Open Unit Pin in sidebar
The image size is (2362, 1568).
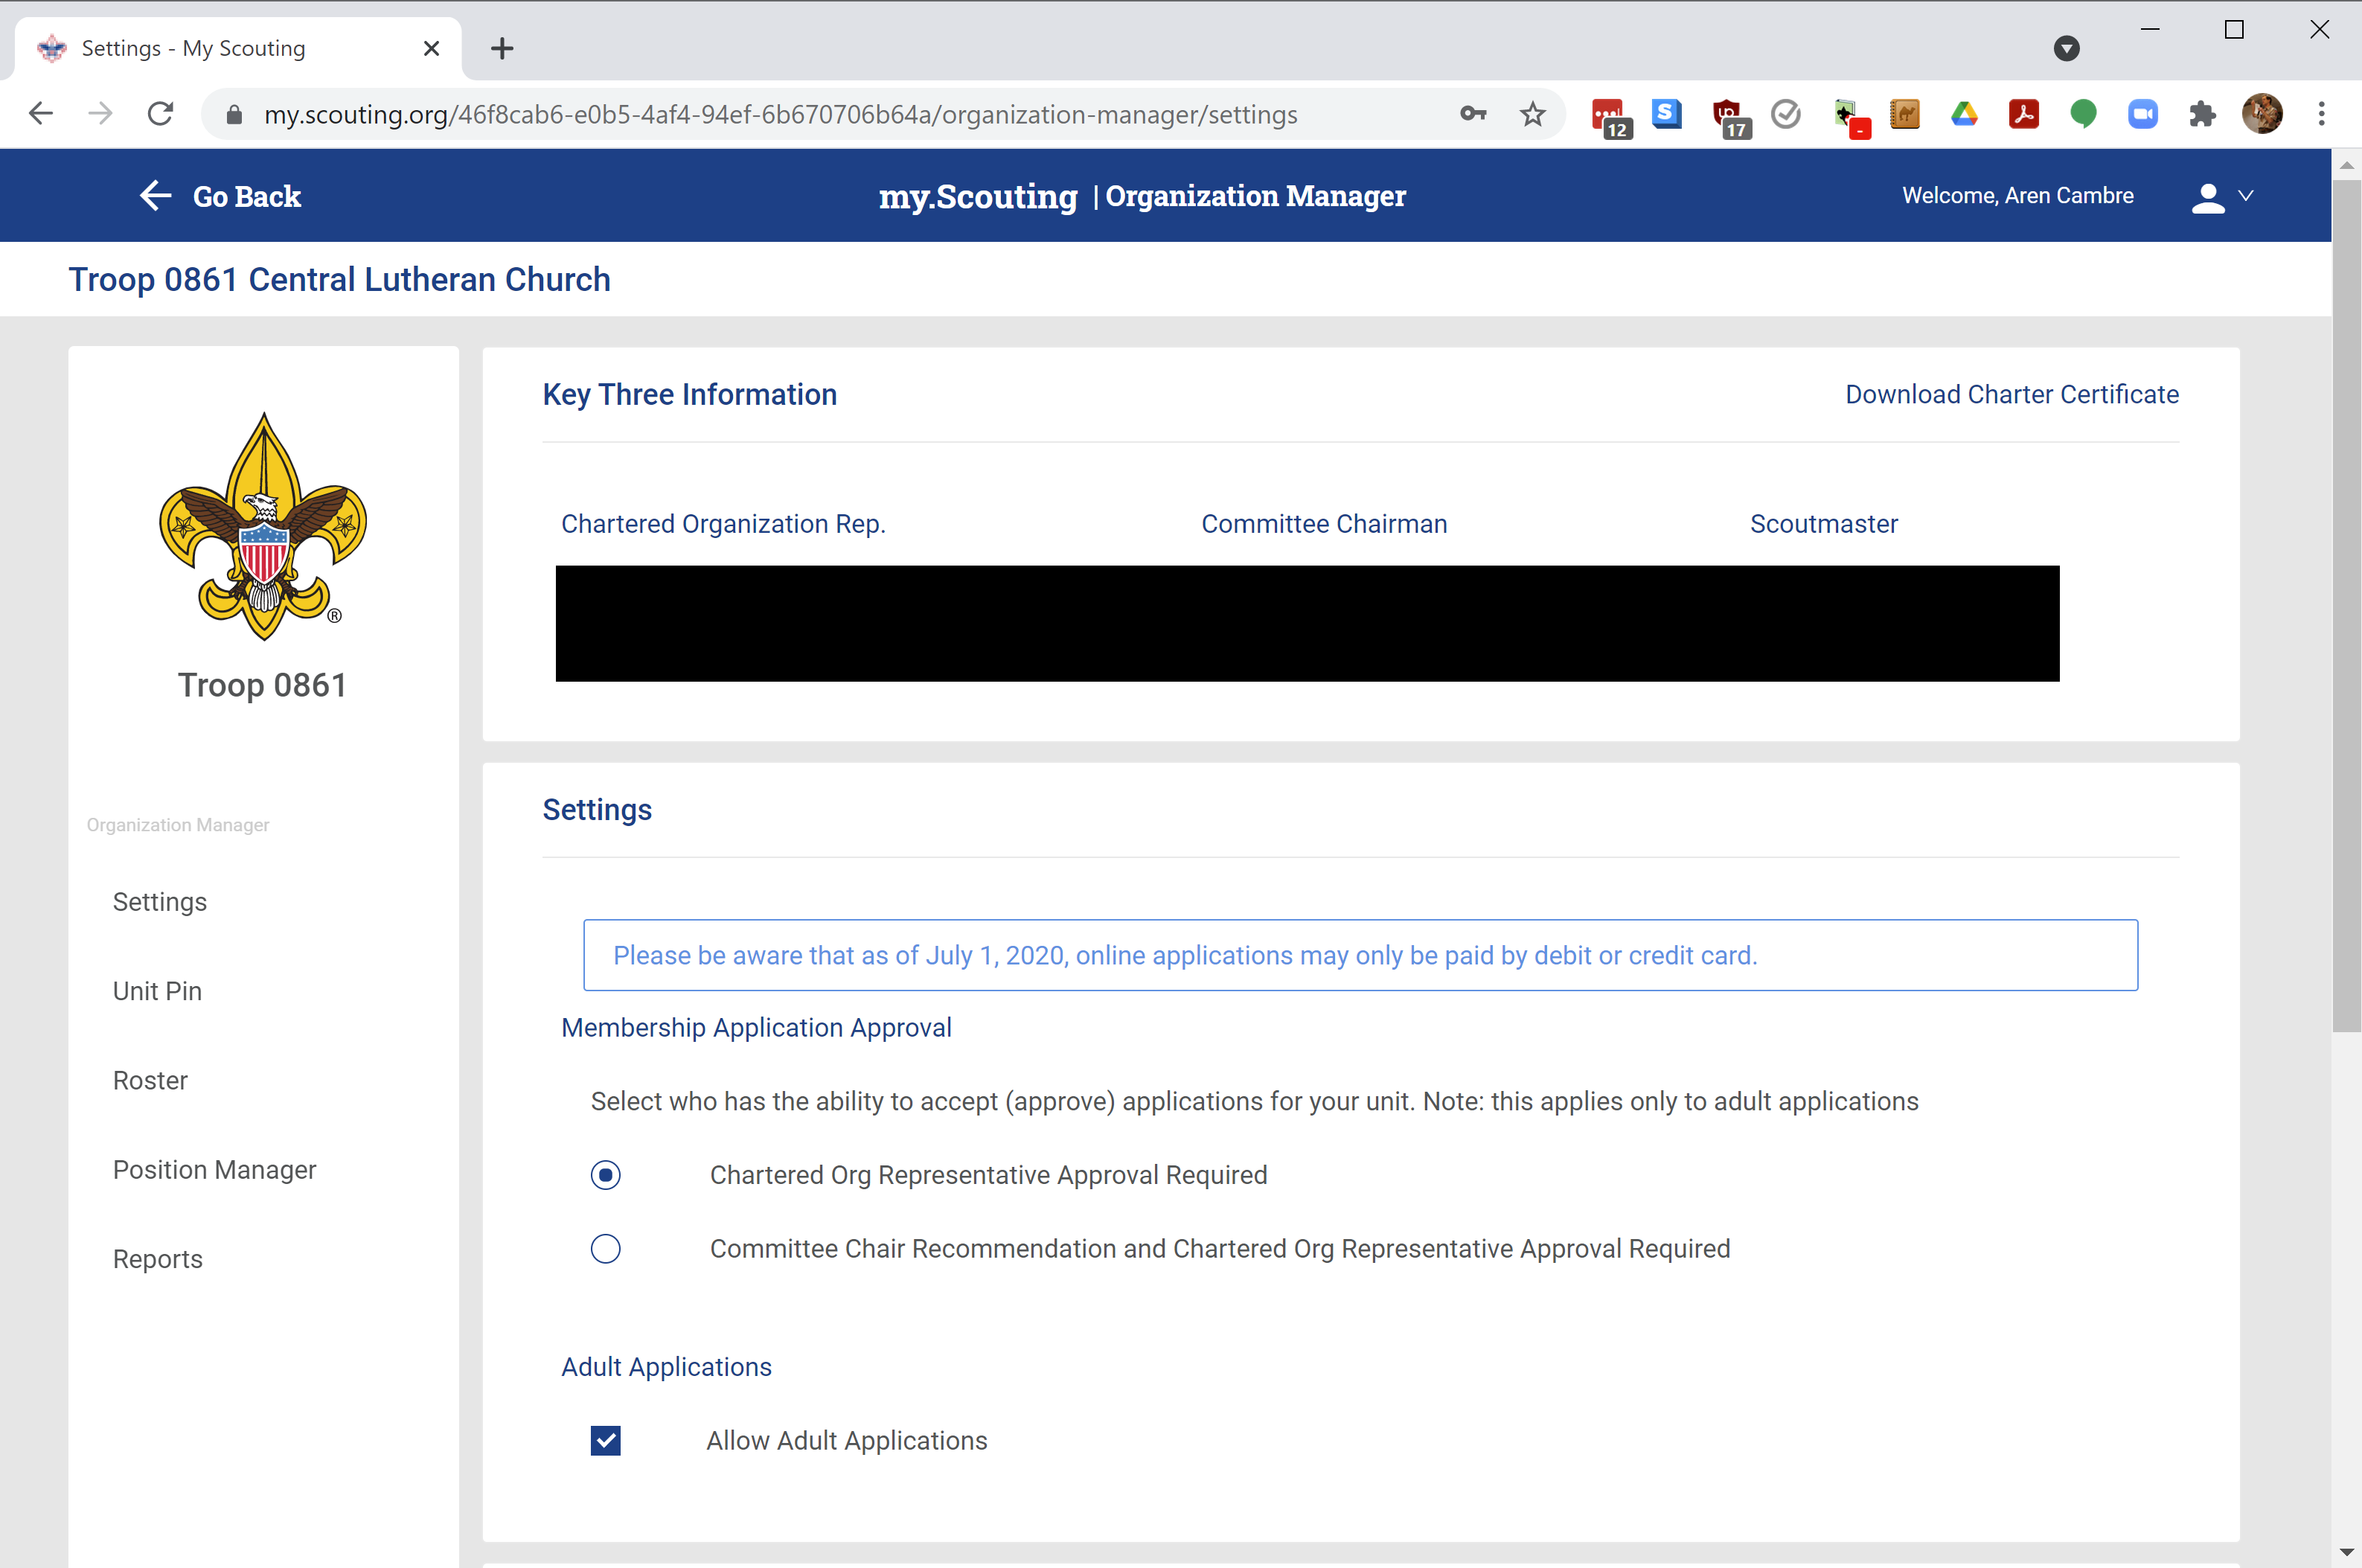157,991
